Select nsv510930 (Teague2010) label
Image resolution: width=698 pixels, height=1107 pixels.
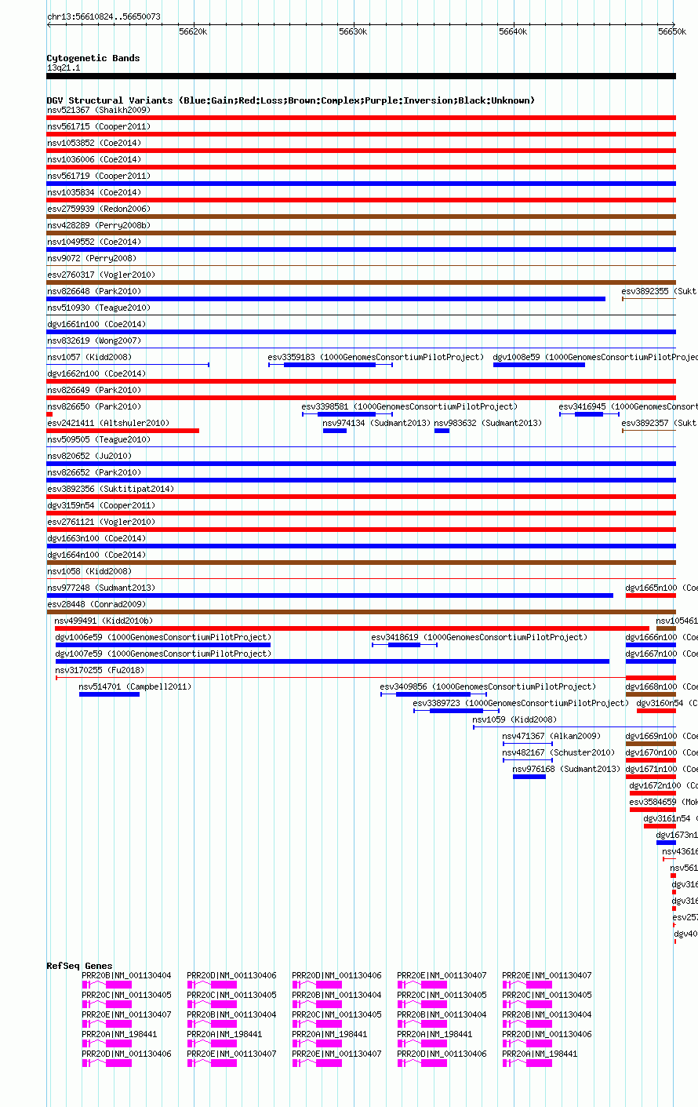[99, 308]
